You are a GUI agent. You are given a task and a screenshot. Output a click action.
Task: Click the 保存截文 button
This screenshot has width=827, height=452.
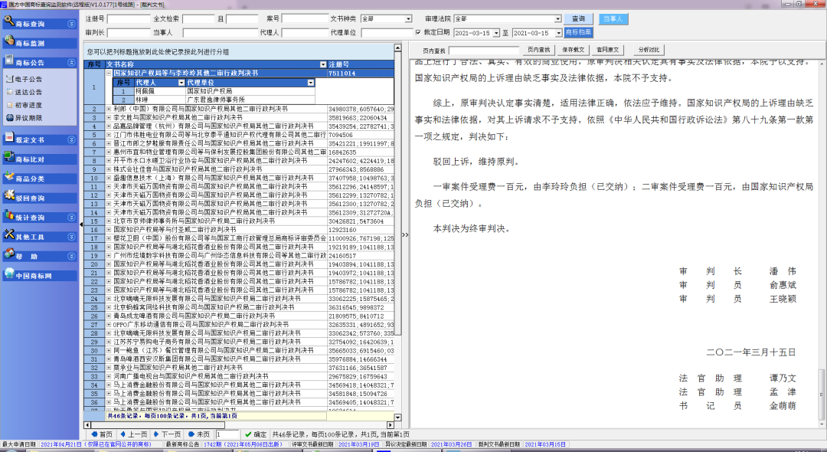click(x=573, y=50)
